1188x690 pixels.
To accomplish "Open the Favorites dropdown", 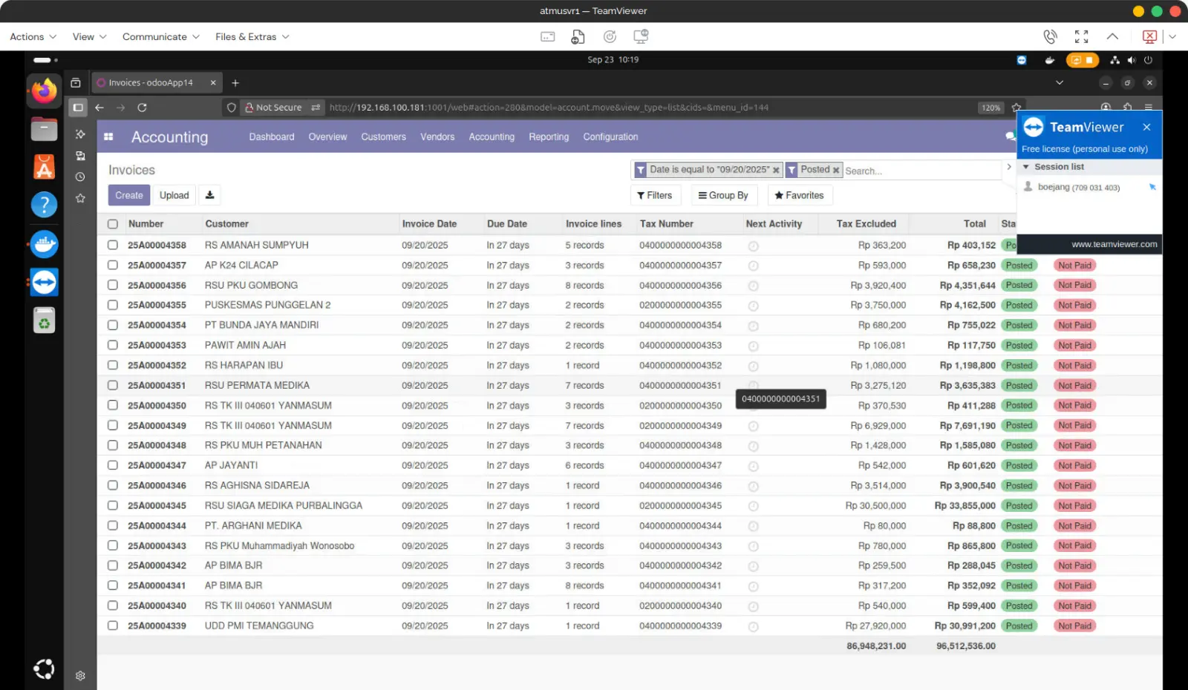I will [x=799, y=195].
